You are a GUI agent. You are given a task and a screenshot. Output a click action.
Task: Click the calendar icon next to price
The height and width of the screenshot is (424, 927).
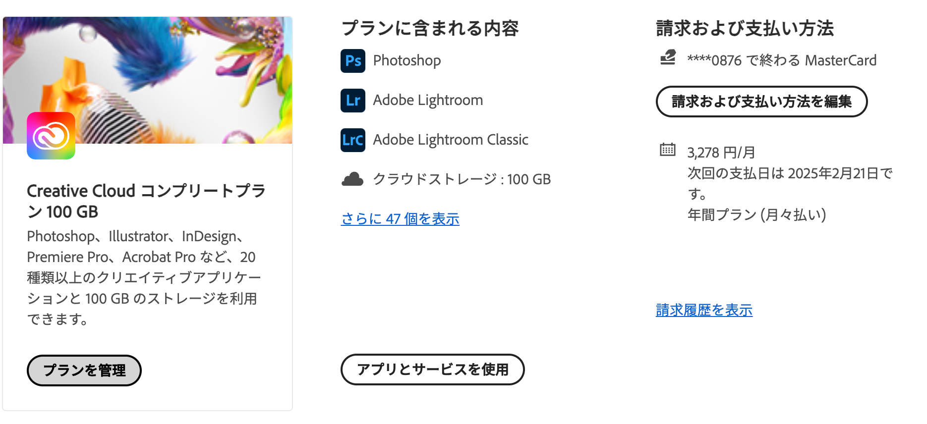668,149
